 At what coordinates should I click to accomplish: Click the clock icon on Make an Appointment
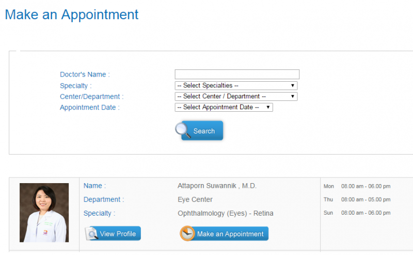[187, 234]
